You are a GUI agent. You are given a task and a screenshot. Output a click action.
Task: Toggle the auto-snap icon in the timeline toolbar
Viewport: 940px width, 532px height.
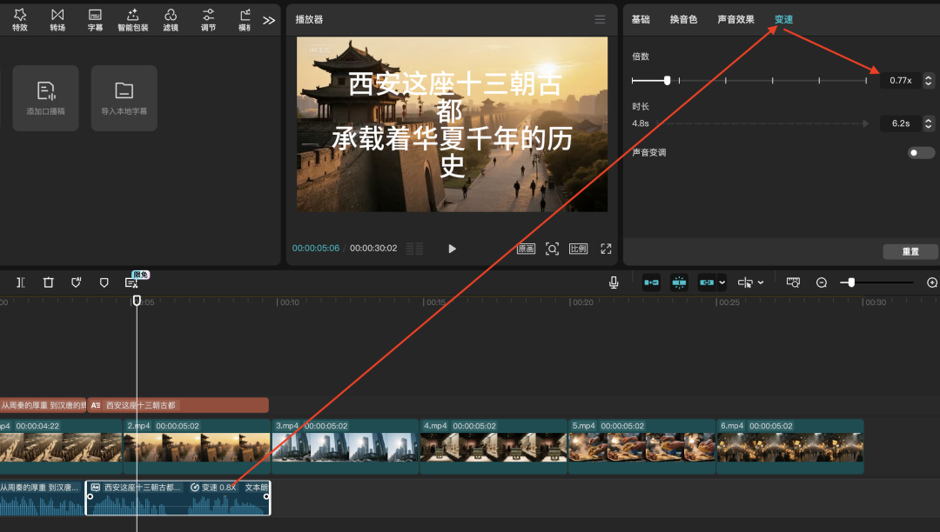(679, 283)
